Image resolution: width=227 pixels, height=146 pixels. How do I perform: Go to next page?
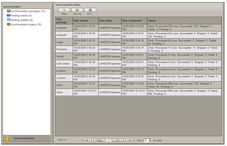126,141
